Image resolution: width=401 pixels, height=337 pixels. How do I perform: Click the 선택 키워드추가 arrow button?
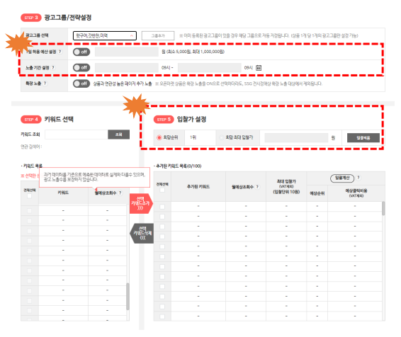[141, 203]
